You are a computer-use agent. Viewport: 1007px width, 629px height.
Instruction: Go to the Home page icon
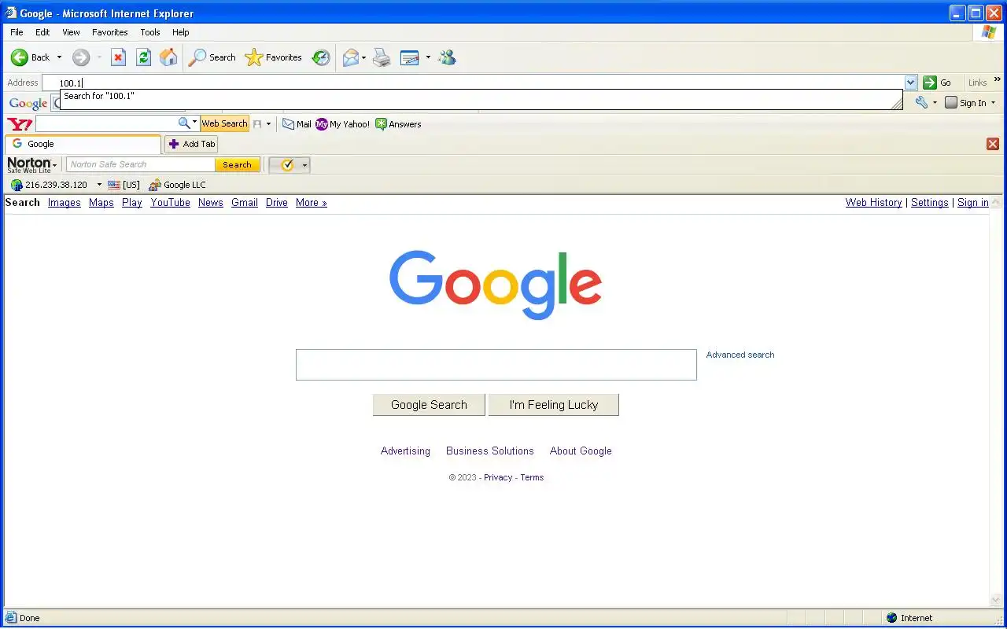click(x=168, y=57)
